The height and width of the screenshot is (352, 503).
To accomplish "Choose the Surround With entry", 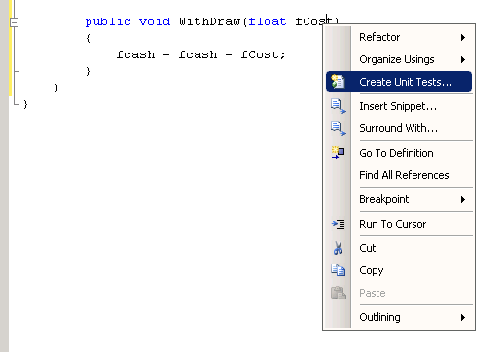I will [398, 128].
